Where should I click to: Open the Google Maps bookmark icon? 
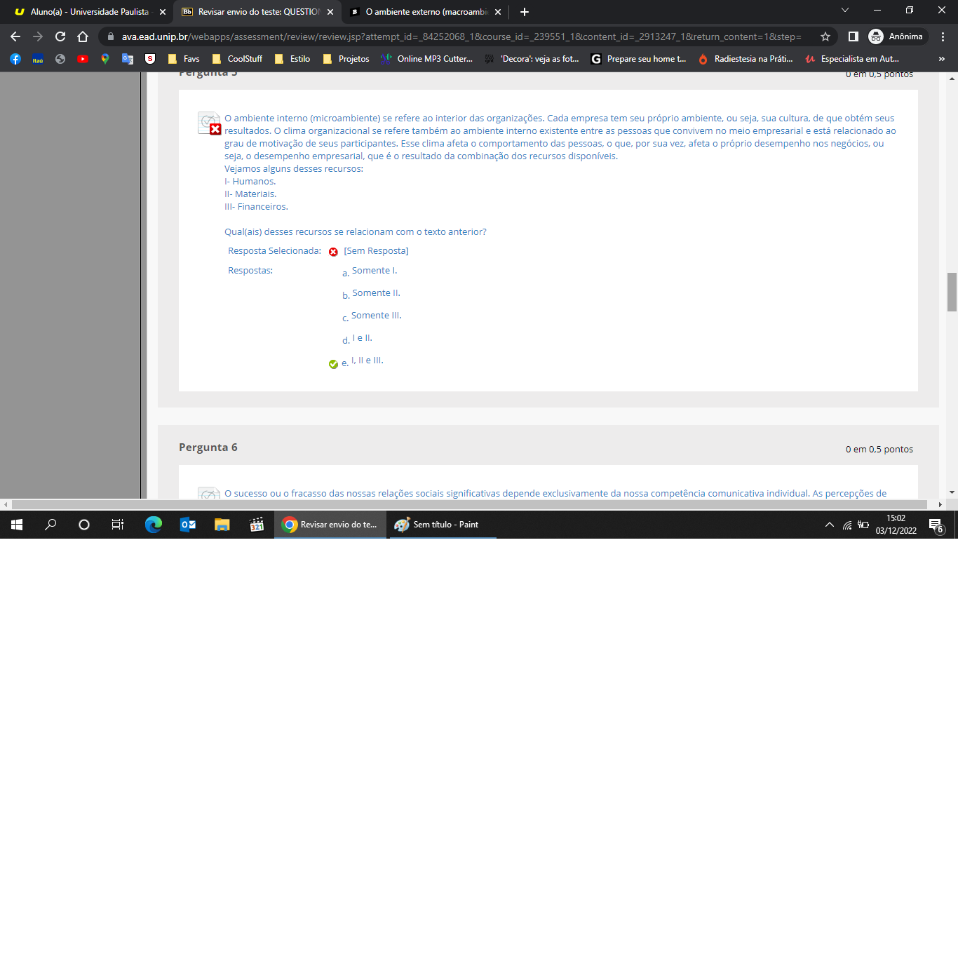105,59
